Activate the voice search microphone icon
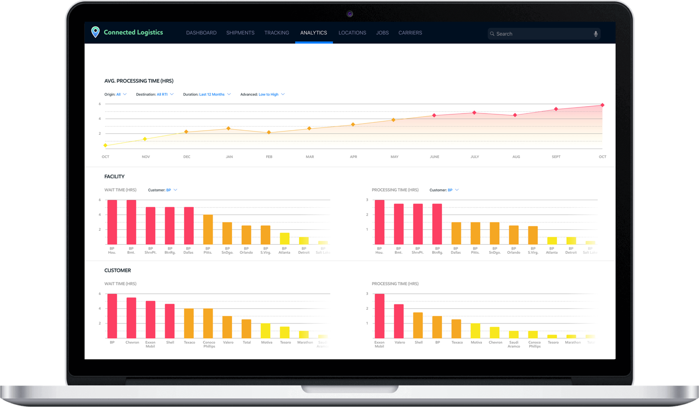Image resolution: width=699 pixels, height=407 pixels. [596, 34]
